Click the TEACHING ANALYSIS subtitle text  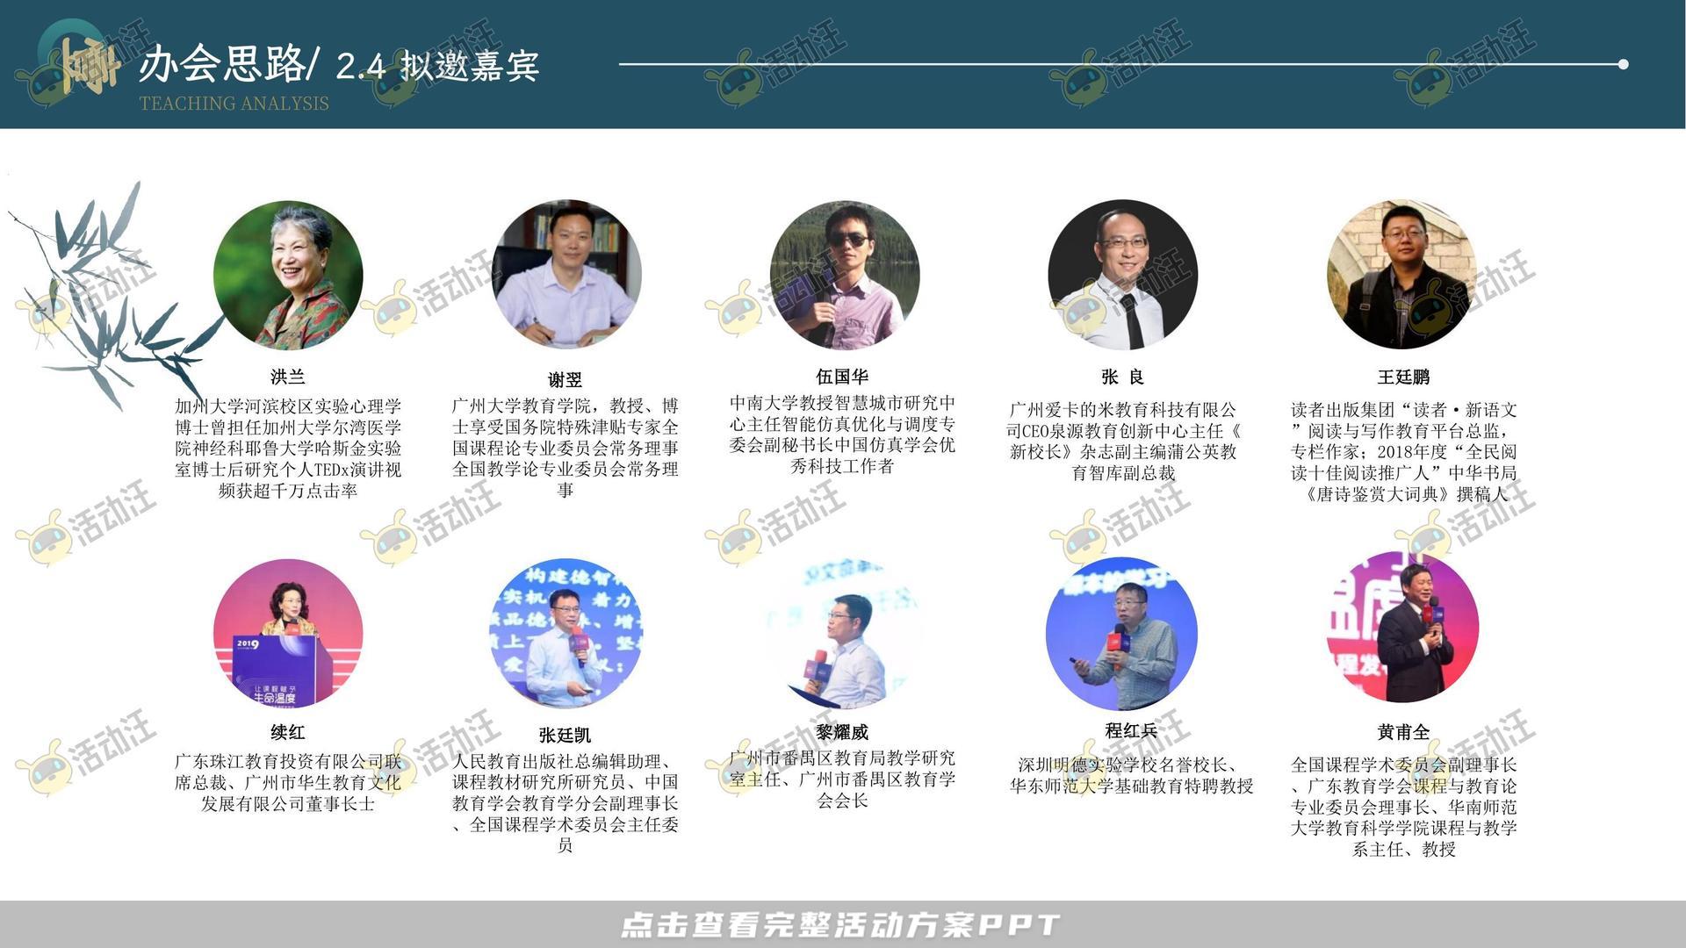coord(235,104)
